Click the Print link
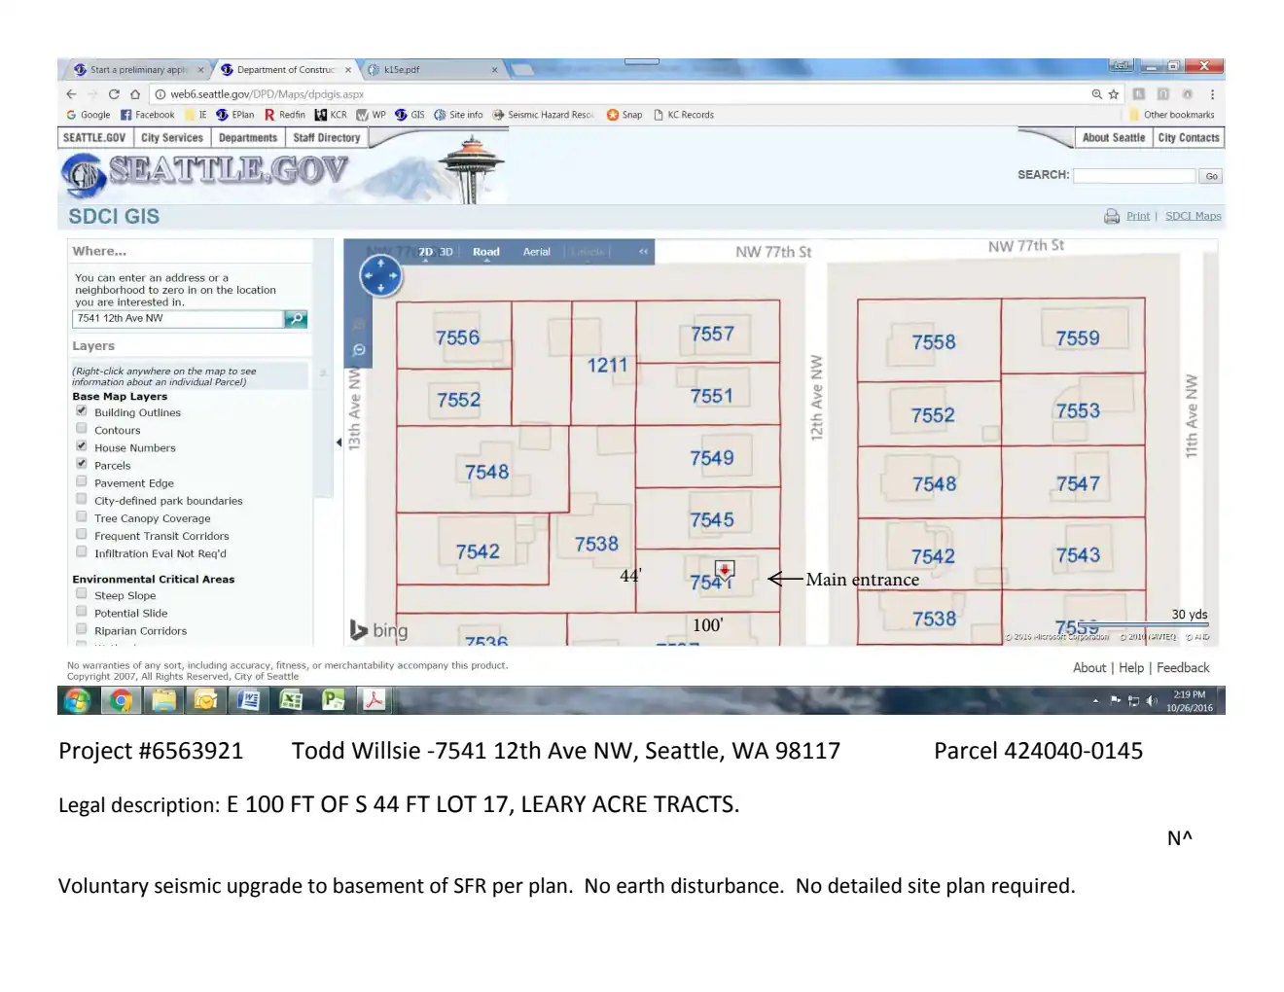The image size is (1284, 992). point(1138,216)
